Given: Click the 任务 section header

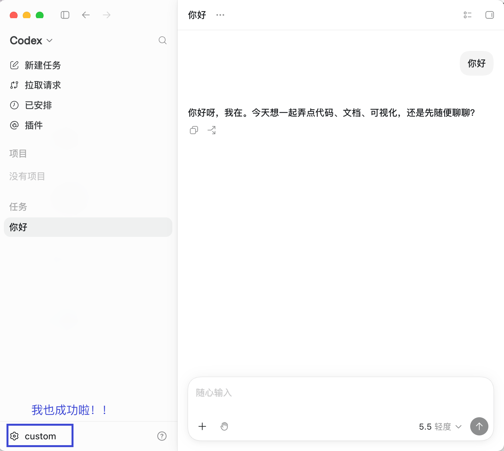Looking at the screenshot, I should [18, 207].
